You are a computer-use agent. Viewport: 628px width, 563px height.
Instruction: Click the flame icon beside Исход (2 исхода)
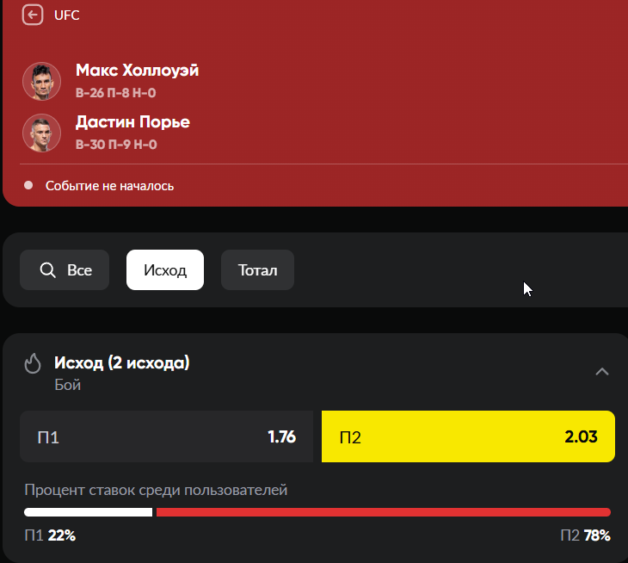[33, 363]
